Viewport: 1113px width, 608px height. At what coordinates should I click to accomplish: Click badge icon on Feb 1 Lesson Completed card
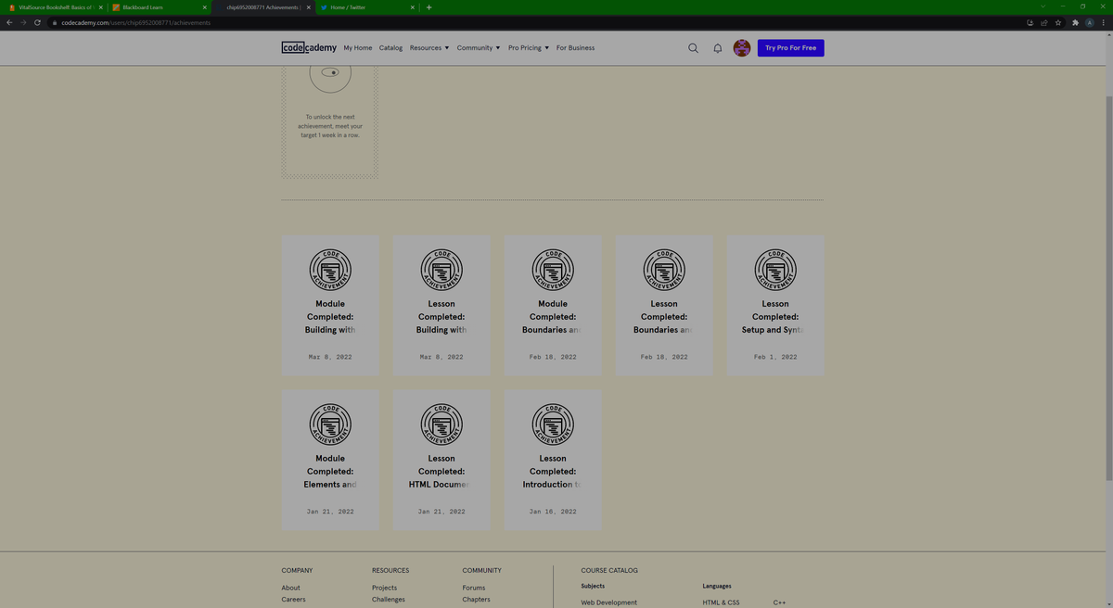pyautogui.click(x=775, y=270)
